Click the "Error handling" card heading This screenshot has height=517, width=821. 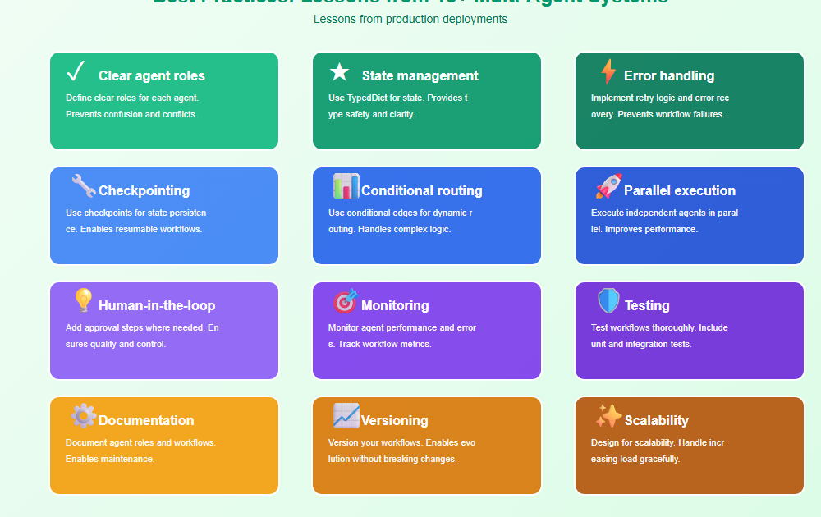point(669,75)
